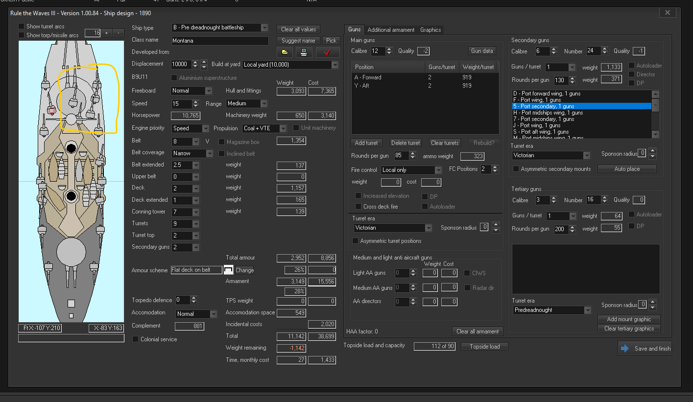Open the Range dropdown

point(264,103)
